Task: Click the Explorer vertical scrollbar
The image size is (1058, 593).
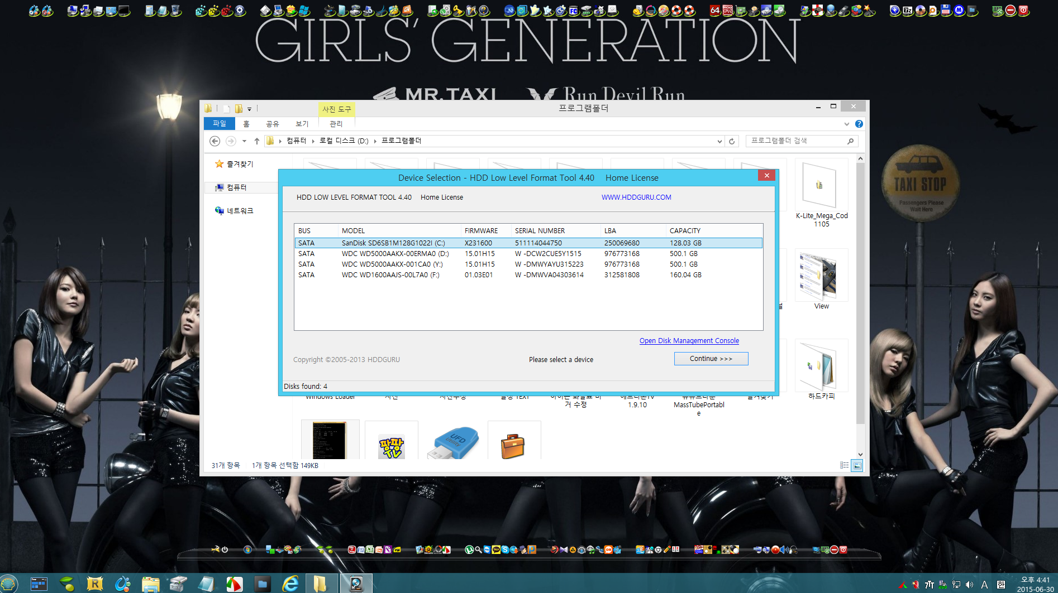Action: coord(860,293)
